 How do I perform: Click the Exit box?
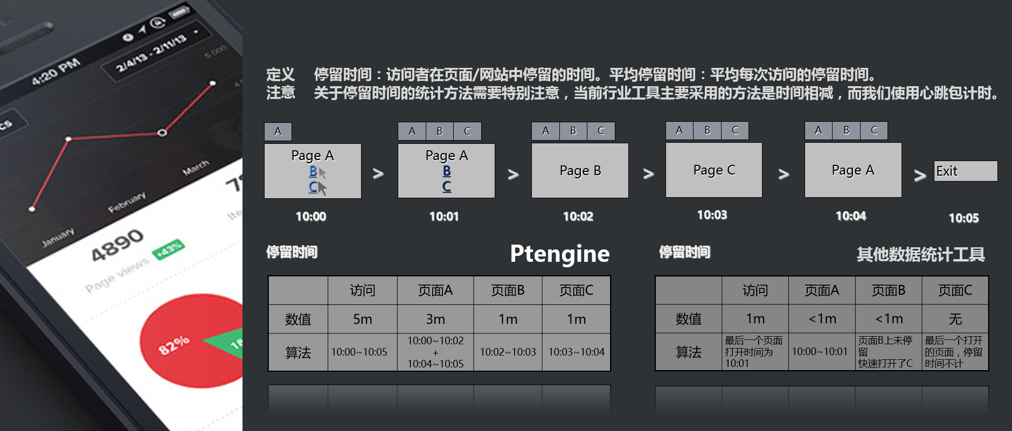[966, 171]
